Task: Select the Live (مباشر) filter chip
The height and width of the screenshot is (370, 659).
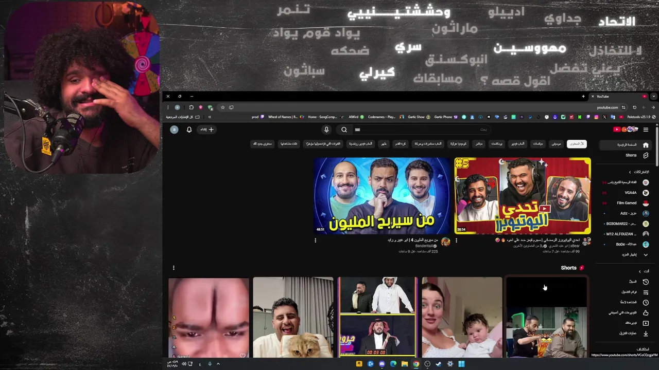Action: [479, 144]
